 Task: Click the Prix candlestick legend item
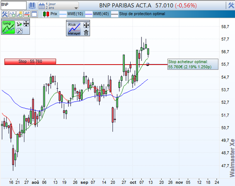tap(50, 14)
